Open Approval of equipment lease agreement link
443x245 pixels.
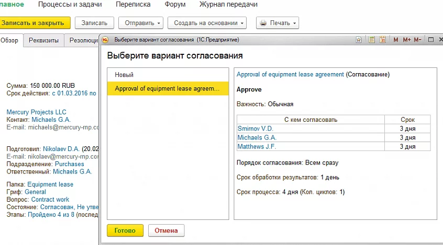[290, 74]
